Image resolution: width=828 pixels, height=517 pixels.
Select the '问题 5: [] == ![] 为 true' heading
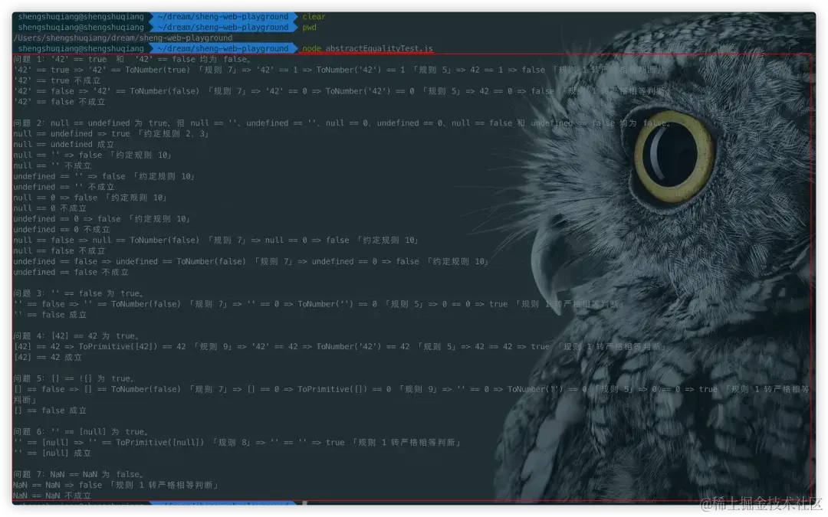pos(74,378)
